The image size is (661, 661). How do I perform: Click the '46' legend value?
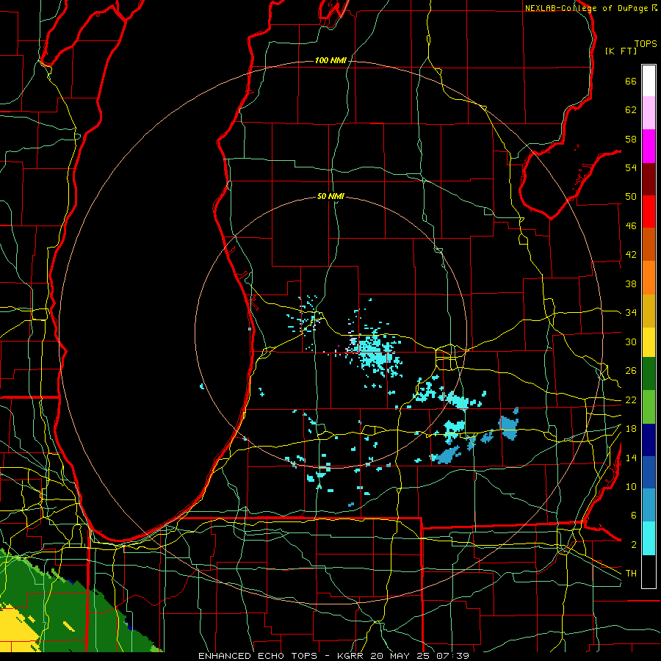[x=631, y=226]
